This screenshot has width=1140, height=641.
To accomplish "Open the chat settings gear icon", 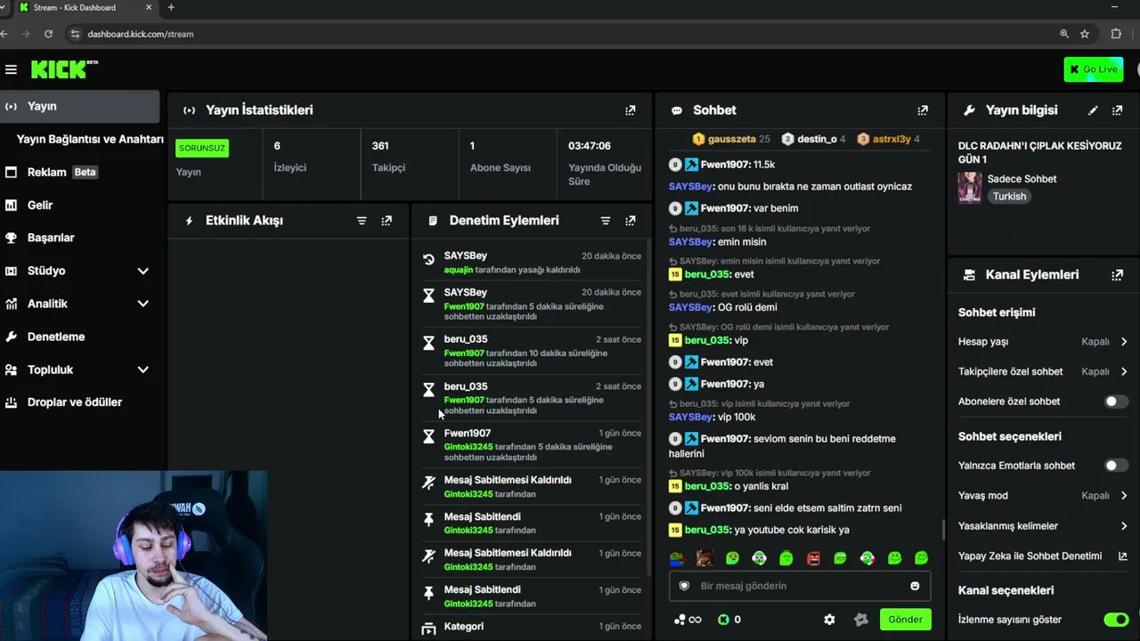I will pyautogui.click(x=830, y=620).
